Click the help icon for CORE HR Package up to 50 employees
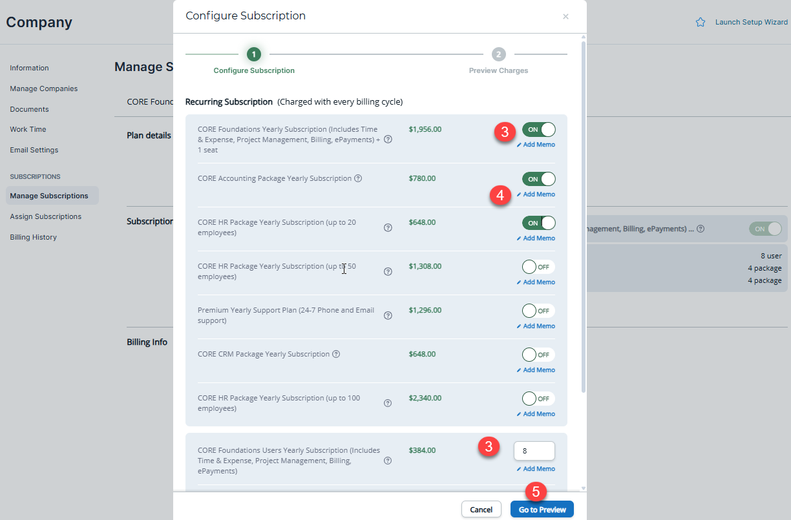 pyautogui.click(x=388, y=272)
